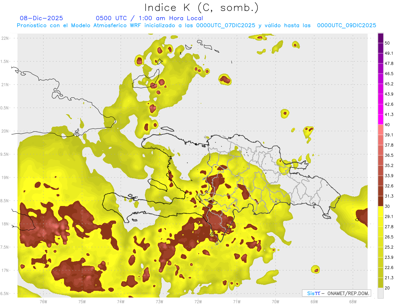Click the color scale value '25.2'
The width and height of the screenshot is (396, 306).
coord(389,247)
